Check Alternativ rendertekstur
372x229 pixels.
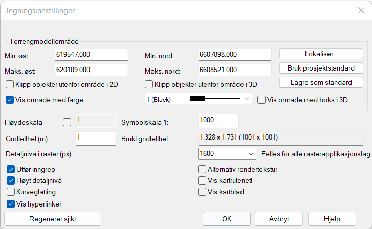pyautogui.click(x=202, y=169)
